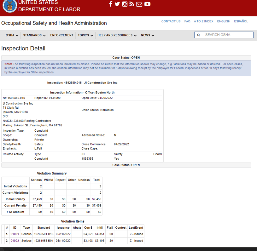Expand the HELP AND RESOURCES menu
The image size is (257, 251).
tap(117, 35)
